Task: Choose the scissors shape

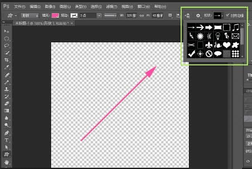Action: click(x=191, y=45)
